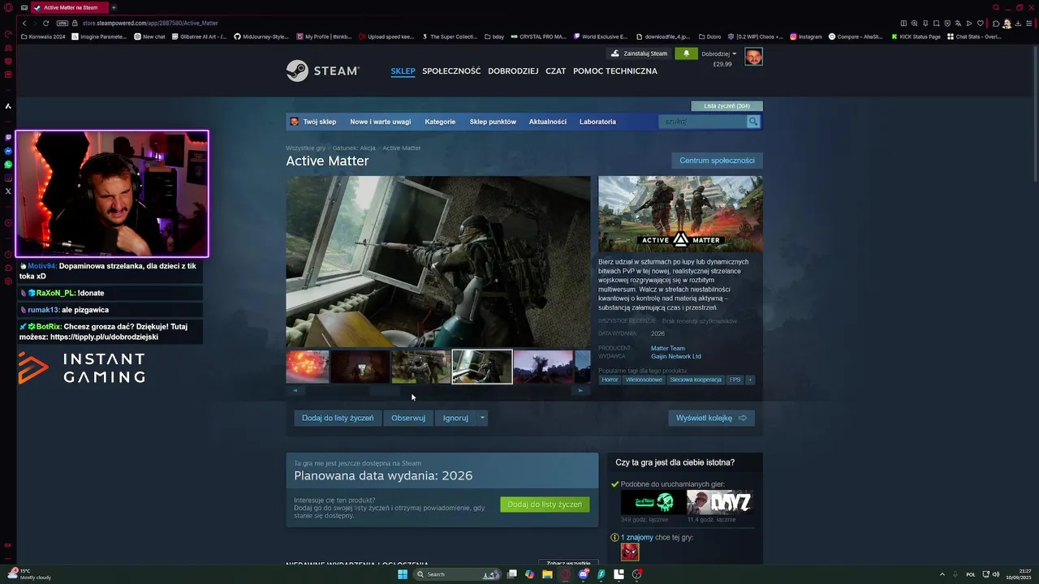Open Copilot icon in the taskbar
1039x584 pixels.
tap(529, 574)
